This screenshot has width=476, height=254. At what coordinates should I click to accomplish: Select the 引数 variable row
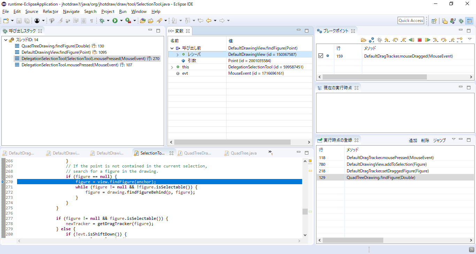(240, 61)
